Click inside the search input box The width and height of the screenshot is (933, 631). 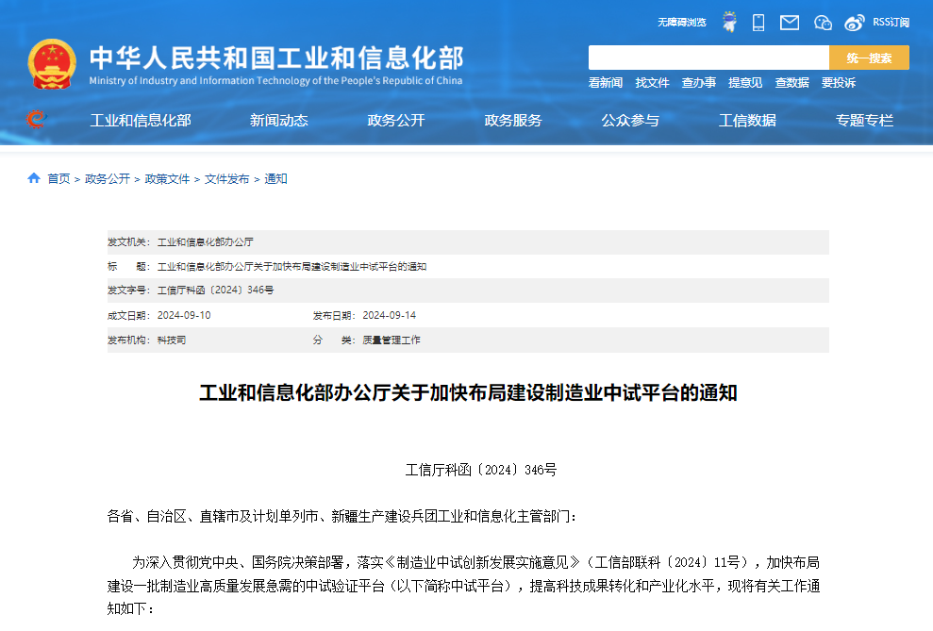tap(708, 58)
